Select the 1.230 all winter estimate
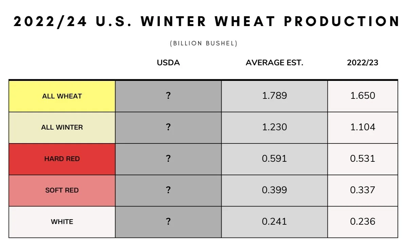Viewport: 406px width, 246px height. coord(274,127)
